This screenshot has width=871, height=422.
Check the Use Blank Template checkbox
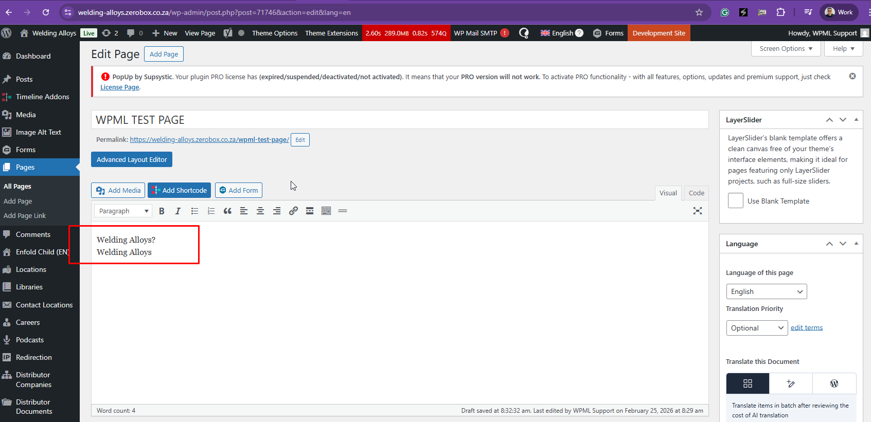[x=736, y=200]
